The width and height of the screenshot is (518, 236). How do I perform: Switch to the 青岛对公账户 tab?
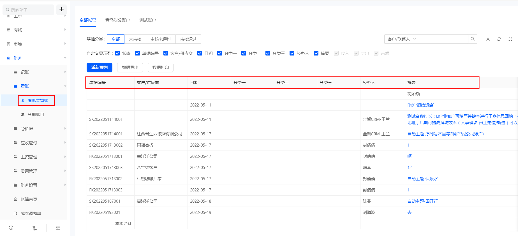(117, 20)
